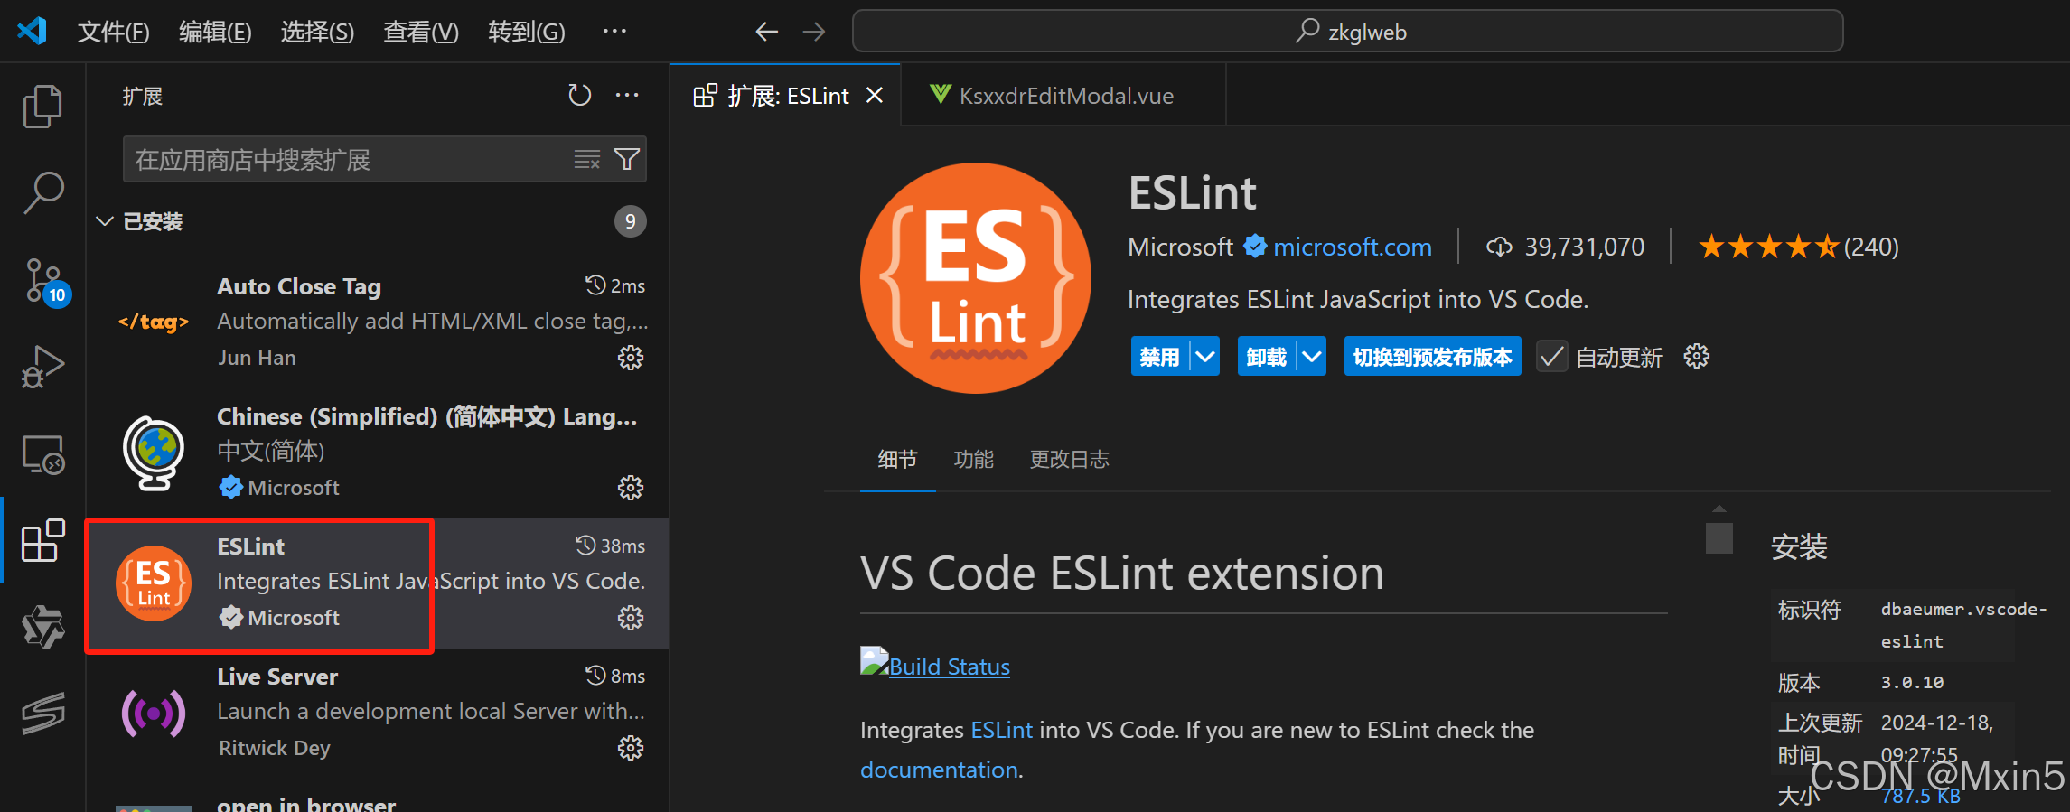Open the Build Status link
Image resolution: width=2070 pixels, height=812 pixels.
[x=949, y=667]
